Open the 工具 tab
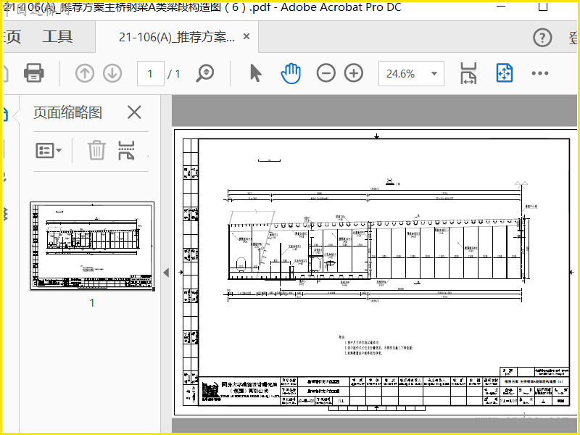 [57, 37]
